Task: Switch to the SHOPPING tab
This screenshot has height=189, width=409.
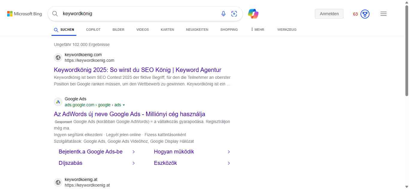Action: tap(229, 30)
